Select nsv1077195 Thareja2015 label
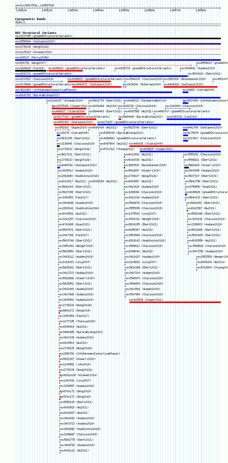The image size is (228, 463). (77, 321)
